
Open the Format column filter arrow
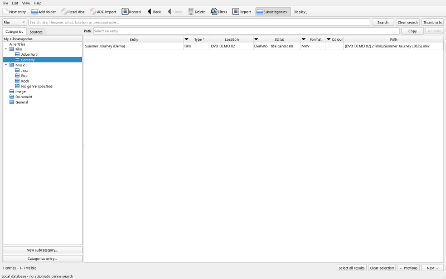pyautogui.click(x=303, y=39)
